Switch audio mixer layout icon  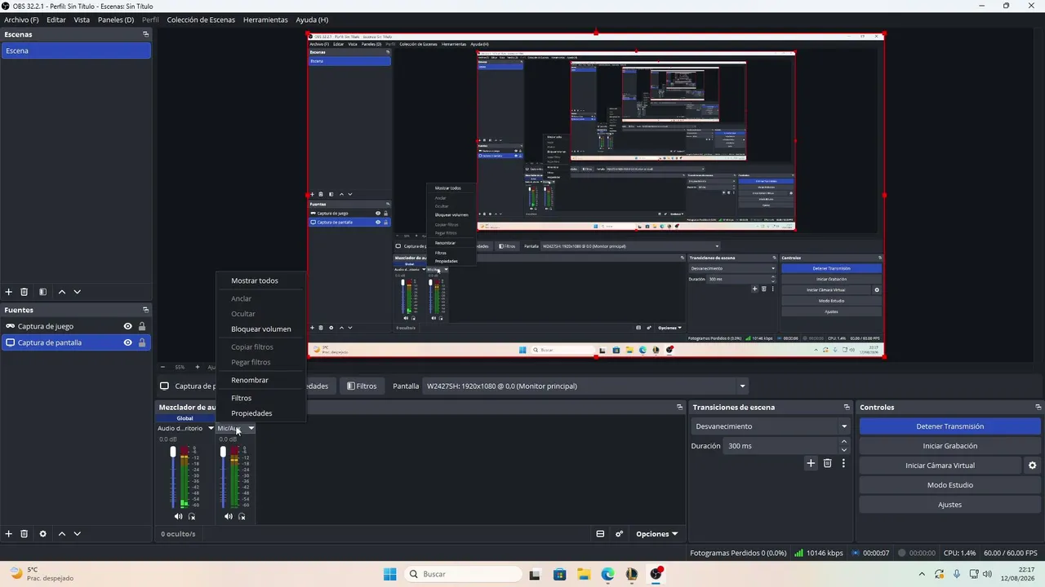click(x=600, y=534)
